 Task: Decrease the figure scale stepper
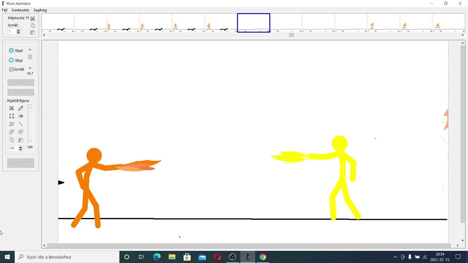[20, 150]
